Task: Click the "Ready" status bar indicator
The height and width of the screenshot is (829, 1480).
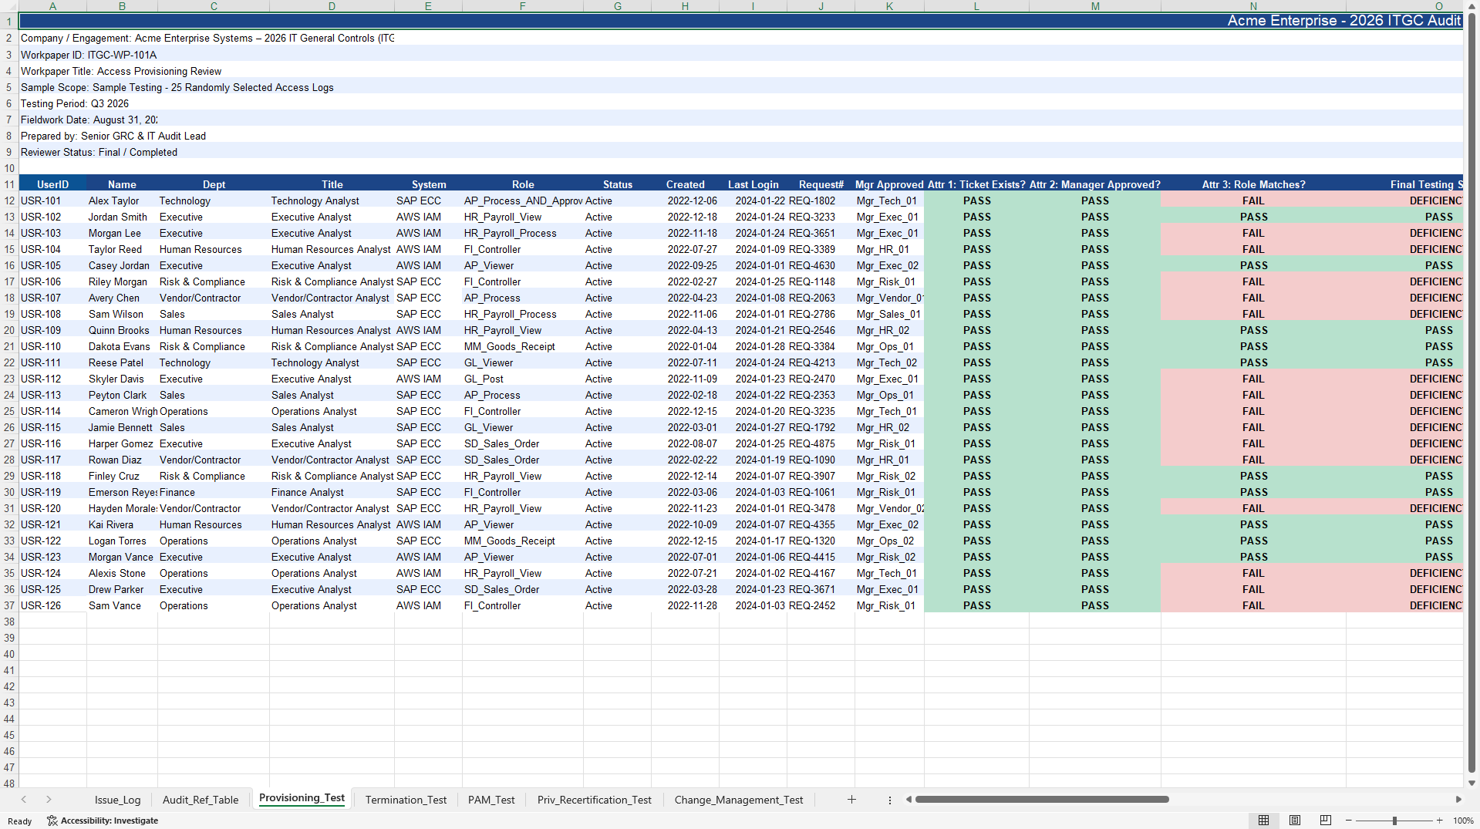Action: click(x=20, y=821)
